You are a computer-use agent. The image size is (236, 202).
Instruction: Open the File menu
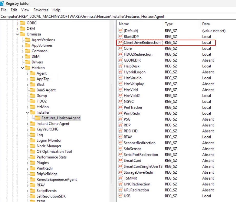4,10
